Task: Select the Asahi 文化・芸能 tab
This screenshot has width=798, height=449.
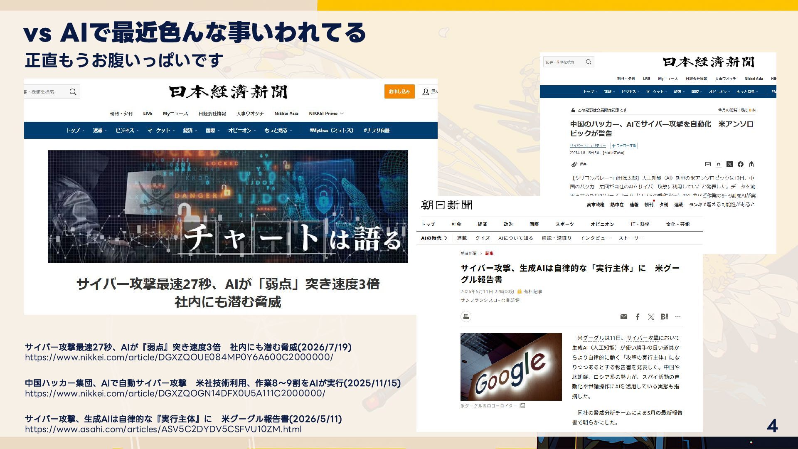Action: click(x=677, y=224)
